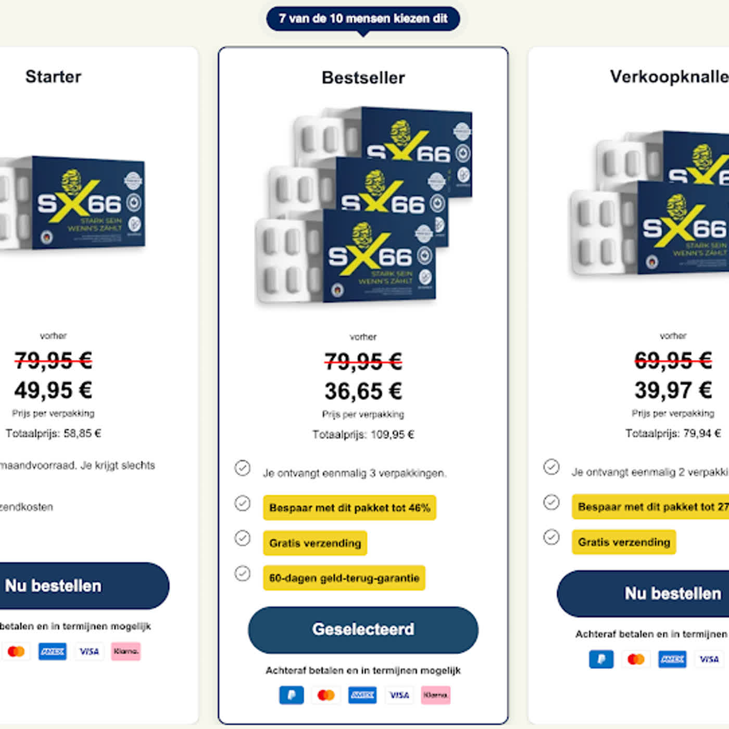Click the yellow 'Gratis verzending' label in Bestseller

pos(315,543)
